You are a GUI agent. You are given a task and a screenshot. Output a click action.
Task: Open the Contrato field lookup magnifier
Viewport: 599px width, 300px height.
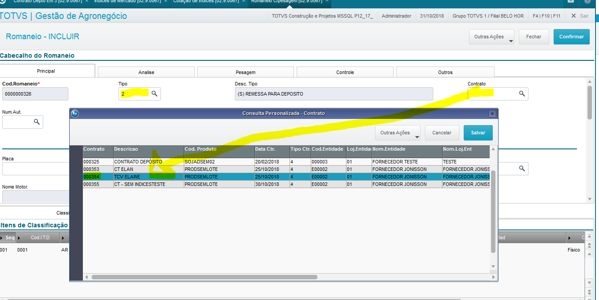click(522, 94)
